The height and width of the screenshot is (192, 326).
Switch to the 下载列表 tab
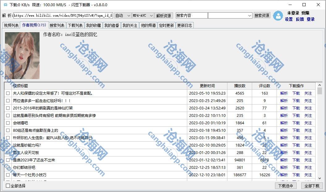75,25
